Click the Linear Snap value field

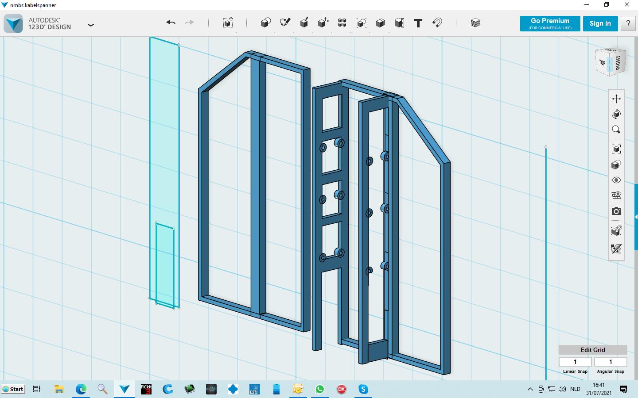click(x=575, y=362)
